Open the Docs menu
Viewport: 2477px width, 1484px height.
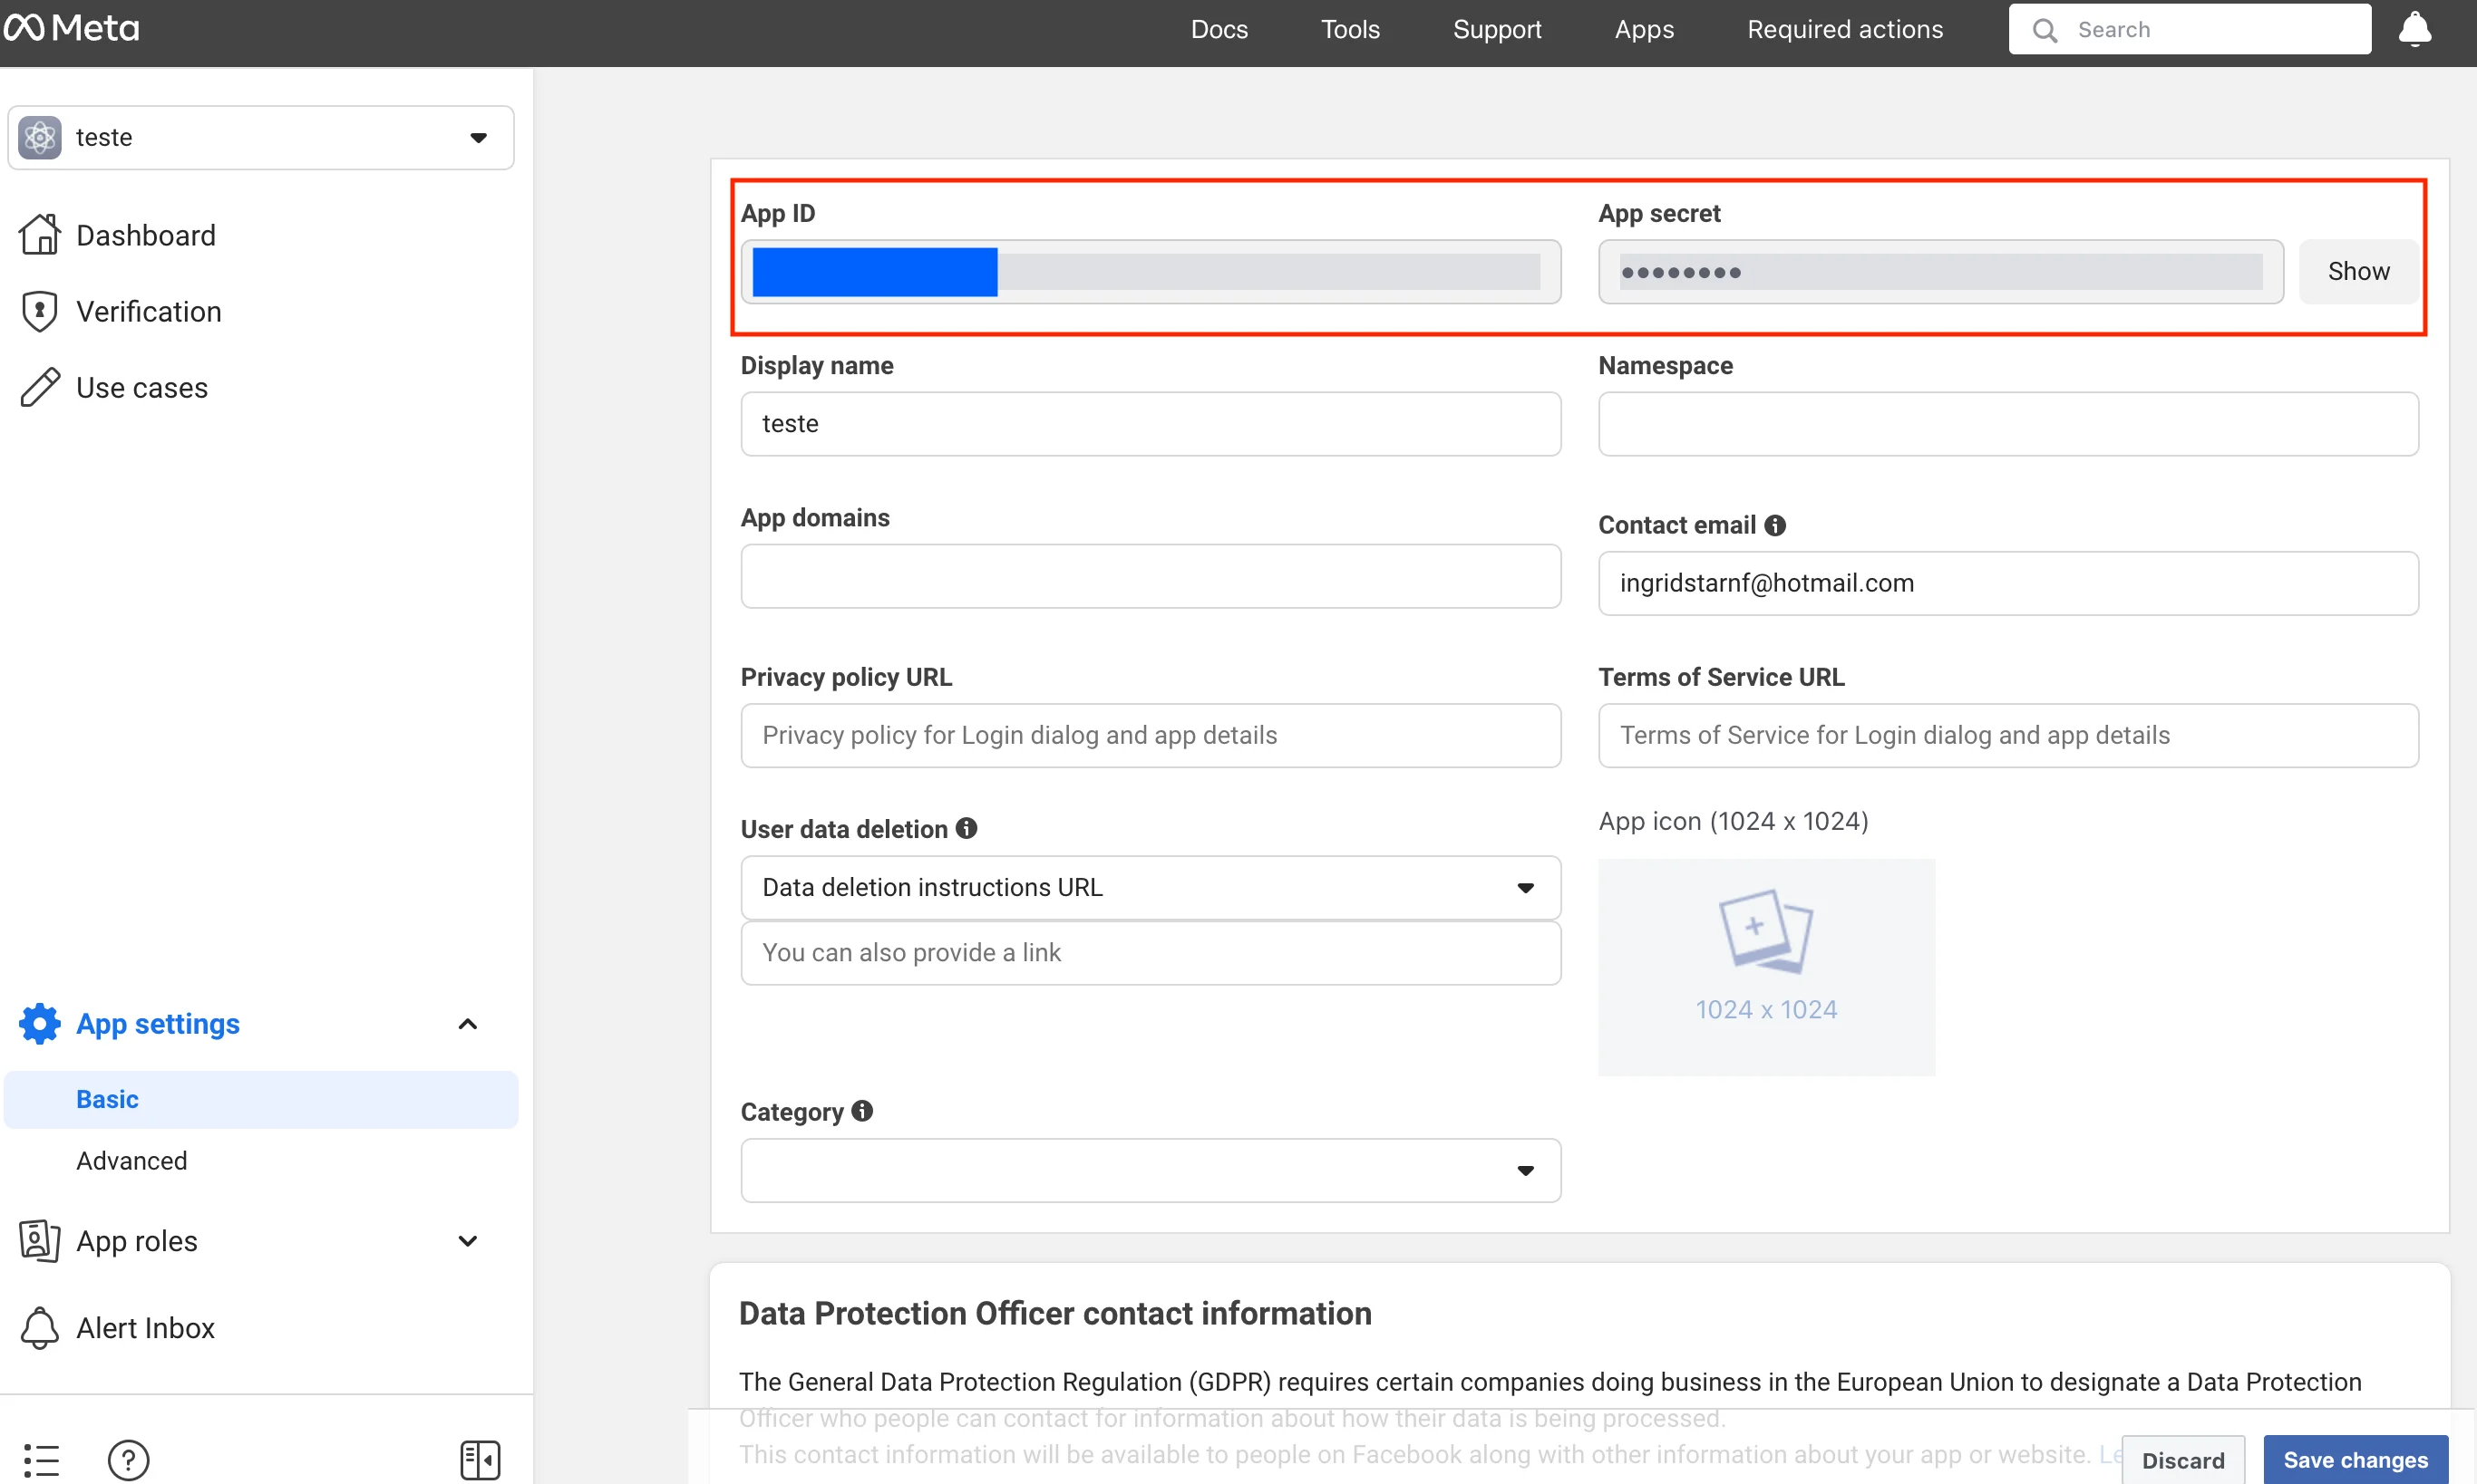[1218, 29]
